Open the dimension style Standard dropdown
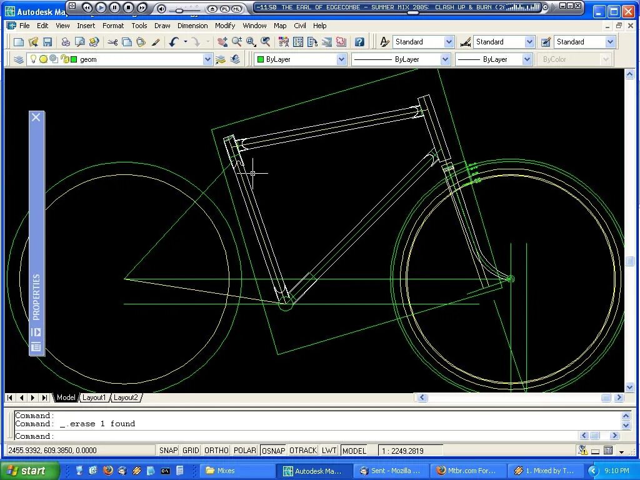Viewport: 640px width, 480px height. click(x=529, y=42)
